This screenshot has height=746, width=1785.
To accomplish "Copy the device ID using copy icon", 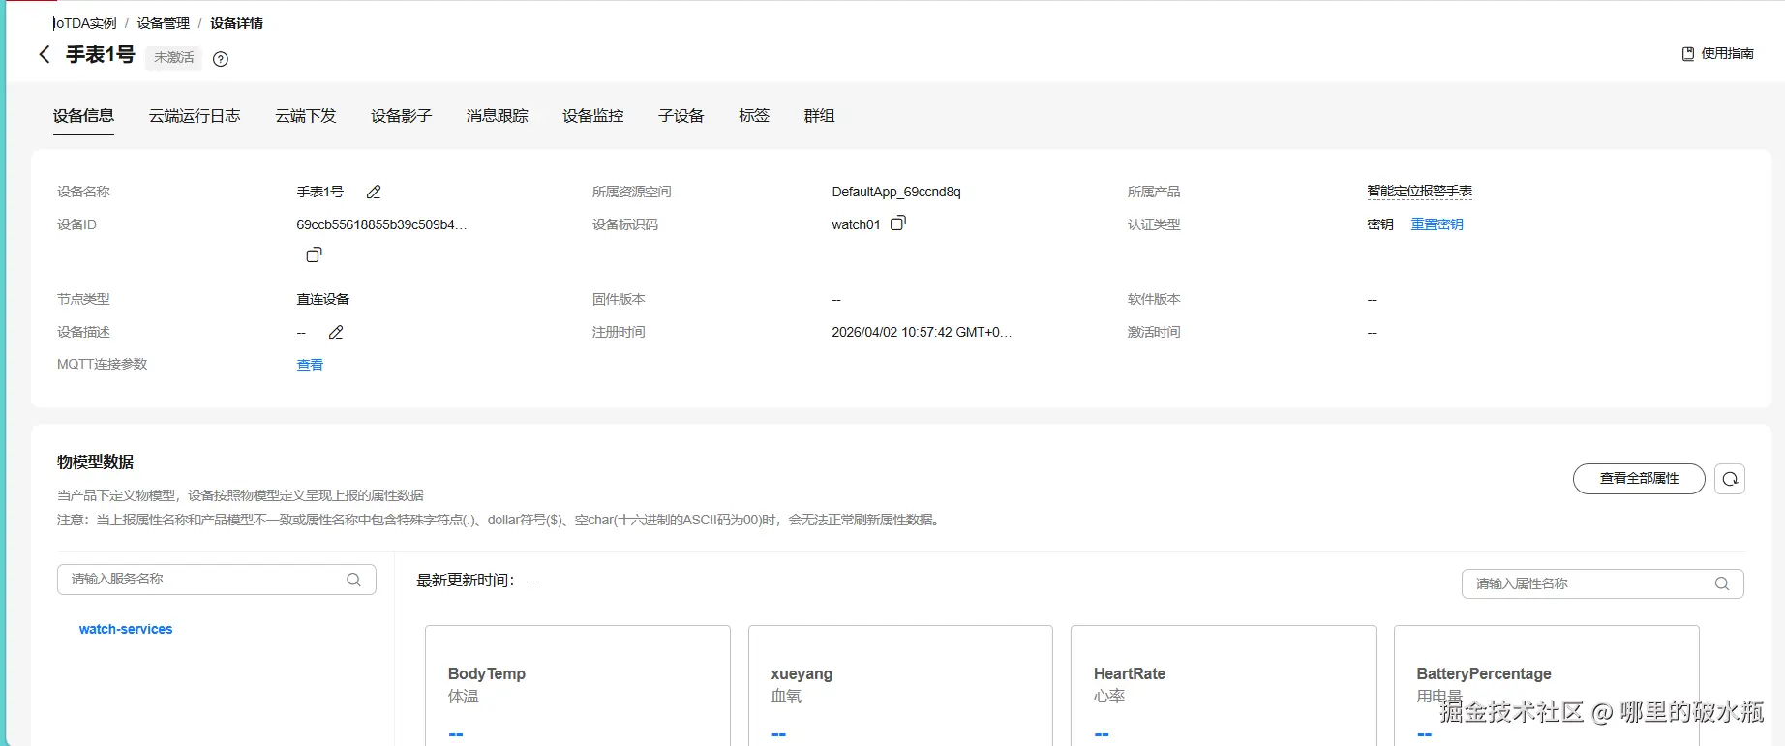I will [314, 255].
